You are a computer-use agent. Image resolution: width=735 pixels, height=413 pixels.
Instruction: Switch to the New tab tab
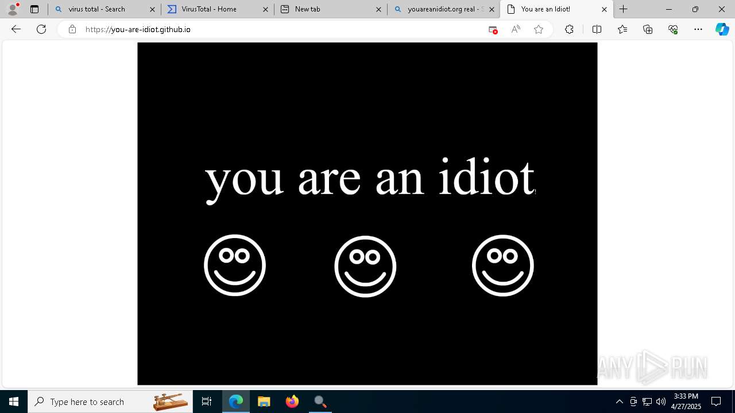click(x=331, y=9)
